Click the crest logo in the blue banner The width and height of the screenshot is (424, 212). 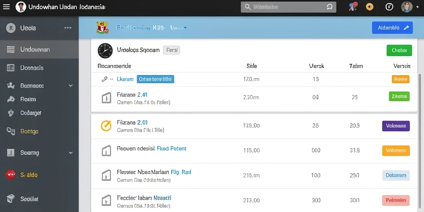click(102, 28)
